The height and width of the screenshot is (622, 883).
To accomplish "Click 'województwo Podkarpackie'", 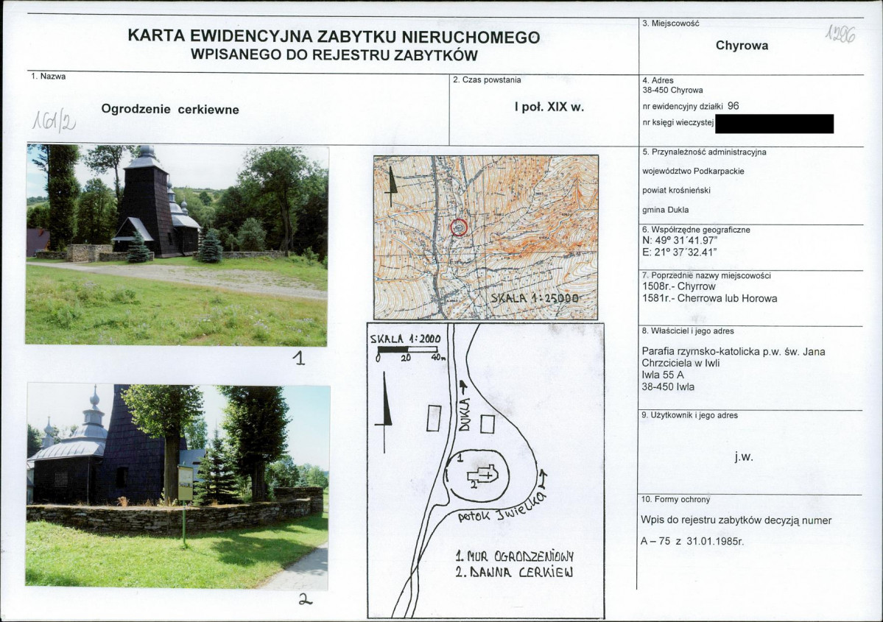I will (x=693, y=171).
